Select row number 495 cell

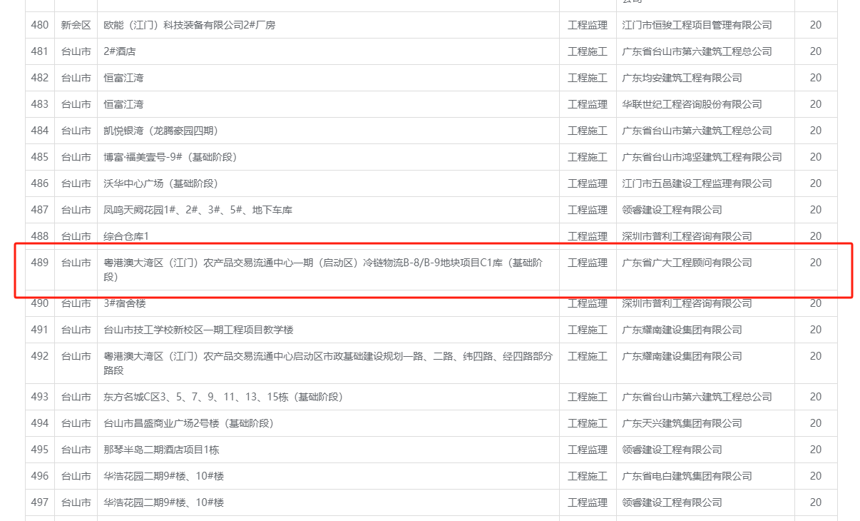(x=40, y=450)
